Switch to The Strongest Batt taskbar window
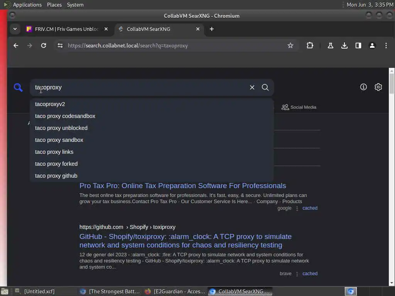 (x=110, y=291)
